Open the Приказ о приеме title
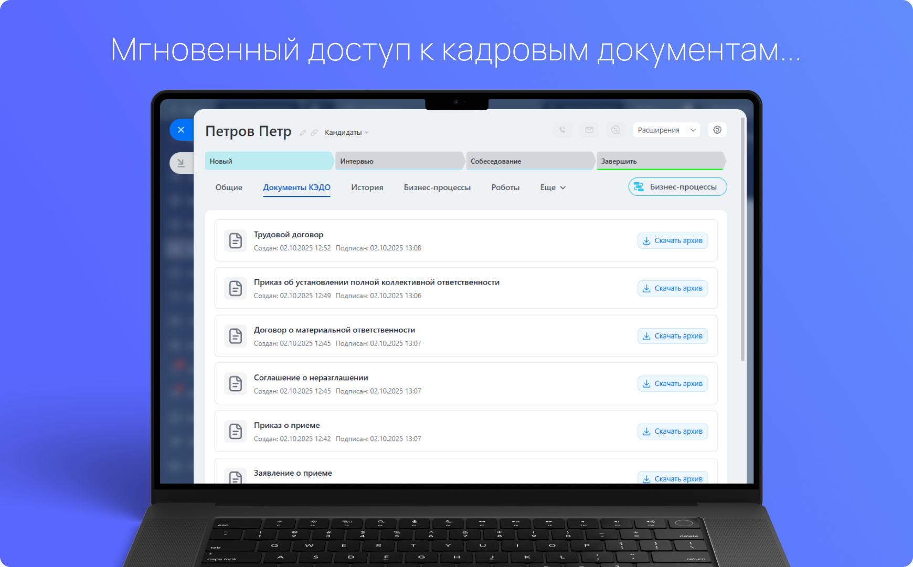The width and height of the screenshot is (913, 567). [x=287, y=426]
